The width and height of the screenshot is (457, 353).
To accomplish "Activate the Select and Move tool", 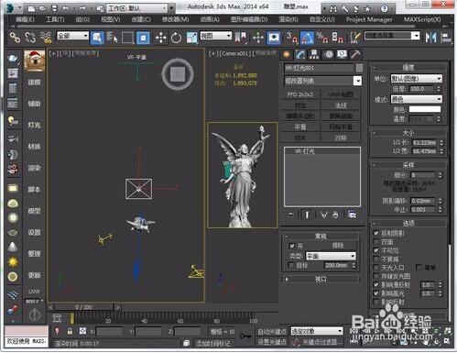I will coord(160,38).
